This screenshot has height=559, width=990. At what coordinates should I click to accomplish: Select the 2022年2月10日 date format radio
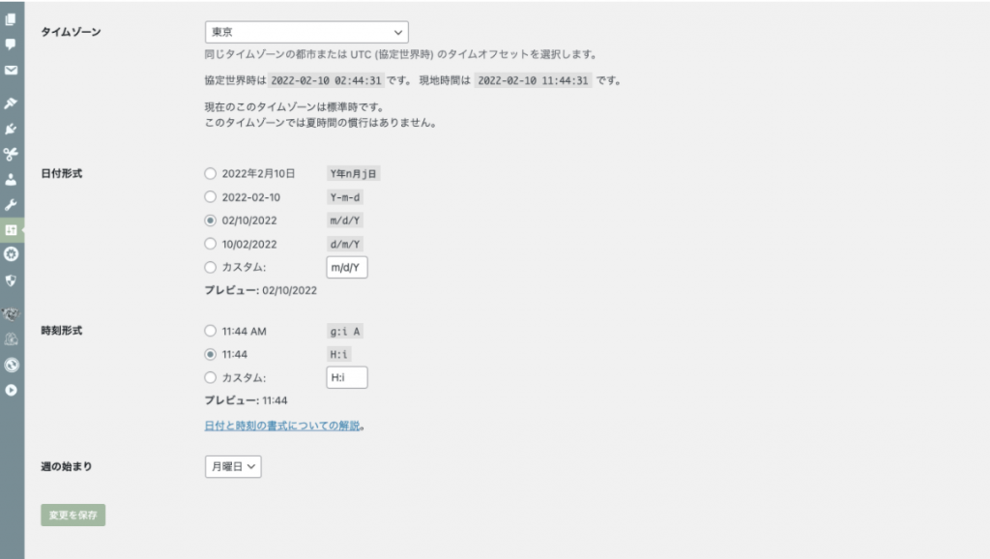pos(211,174)
